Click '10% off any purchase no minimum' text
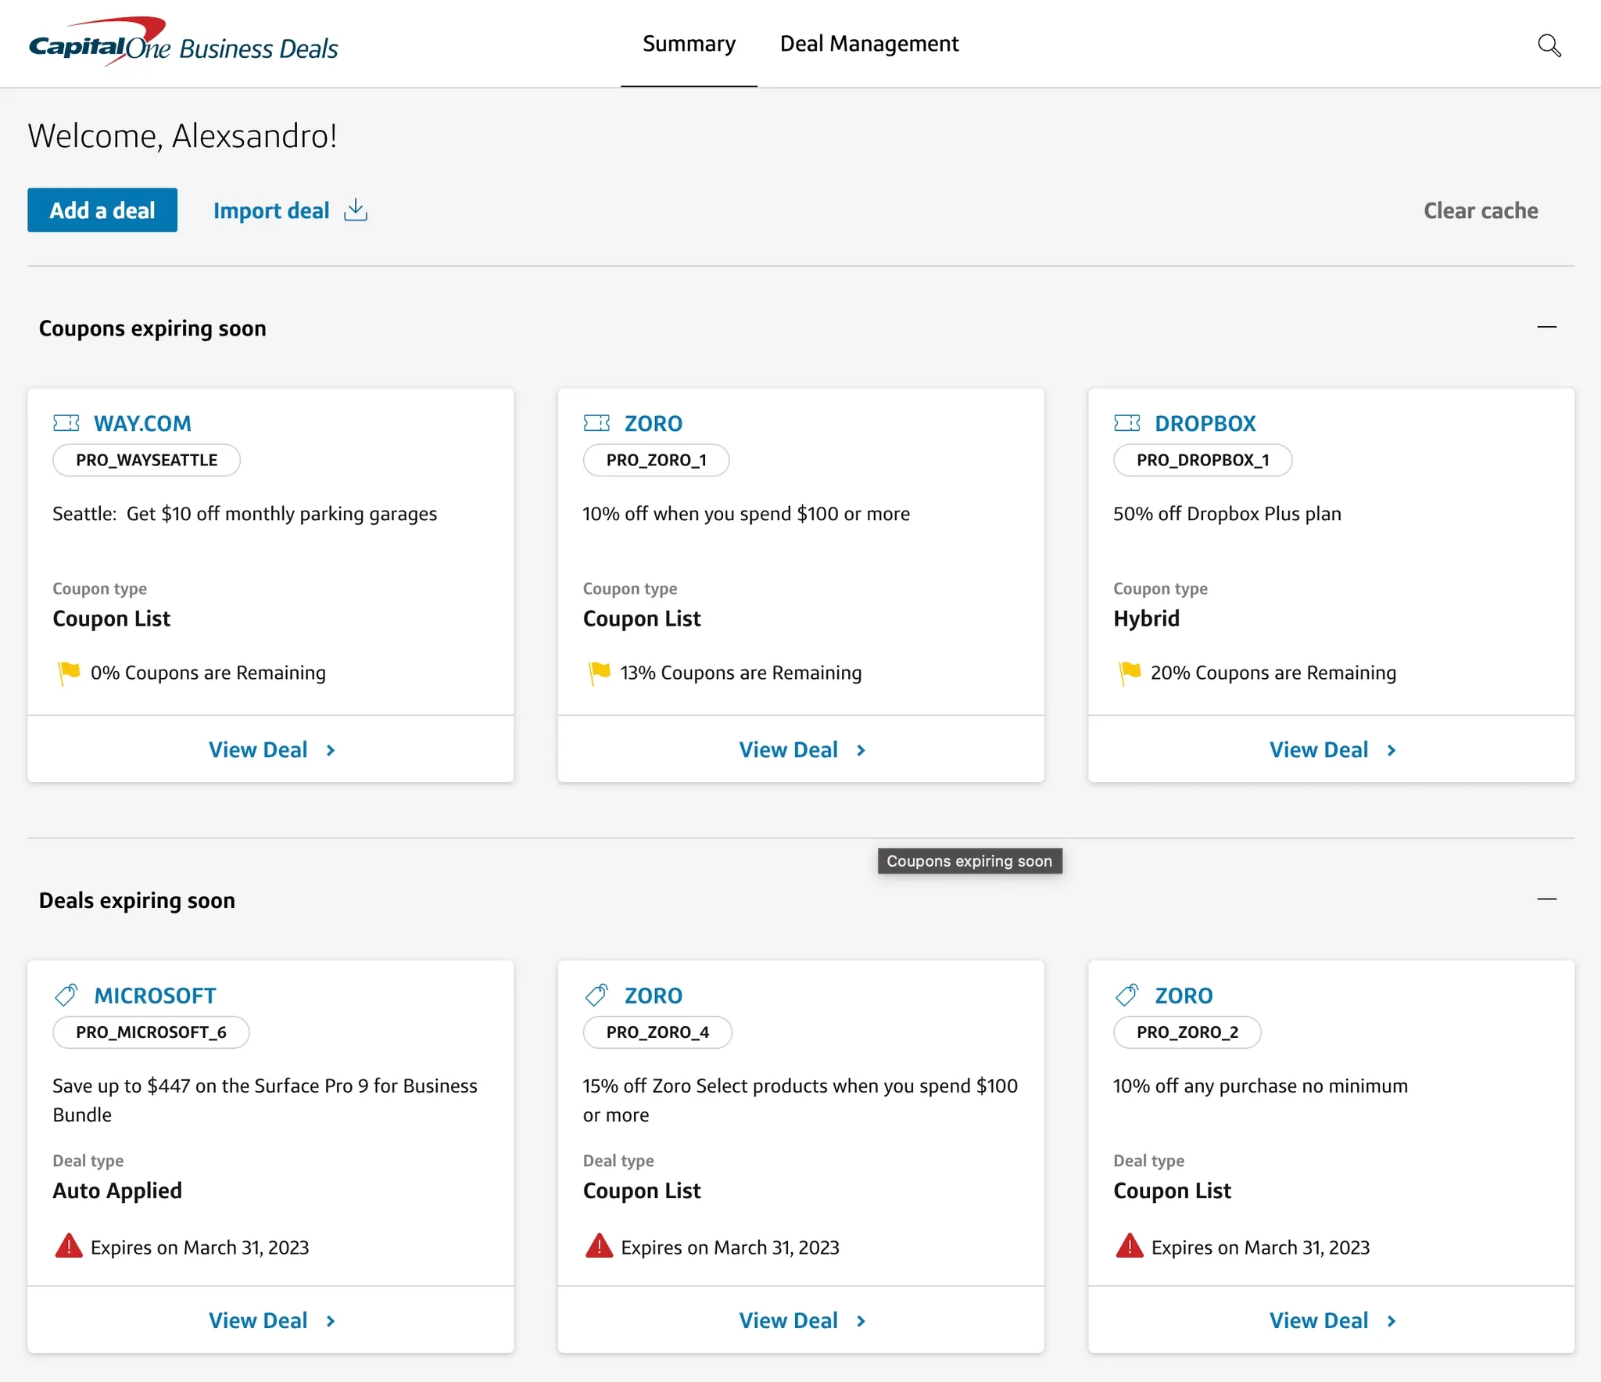 click(1260, 1086)
